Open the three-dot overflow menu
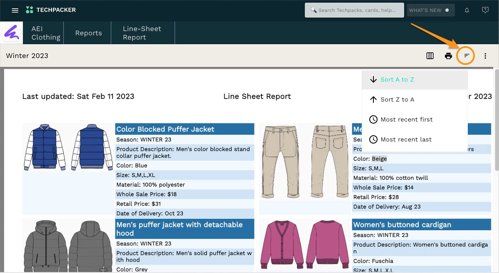The height and width of the screenshot is (273, 499). point(485,55)
